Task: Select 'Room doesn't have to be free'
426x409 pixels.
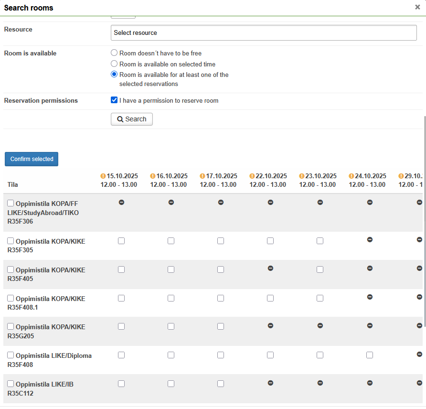Action: [x=114, y=53]
